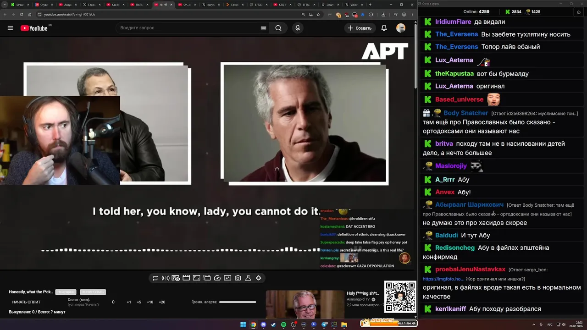Image resolution: width=587 pixels, height=330 pixels.
Task: Click the browser back arrow
Action: click(6, 14)
